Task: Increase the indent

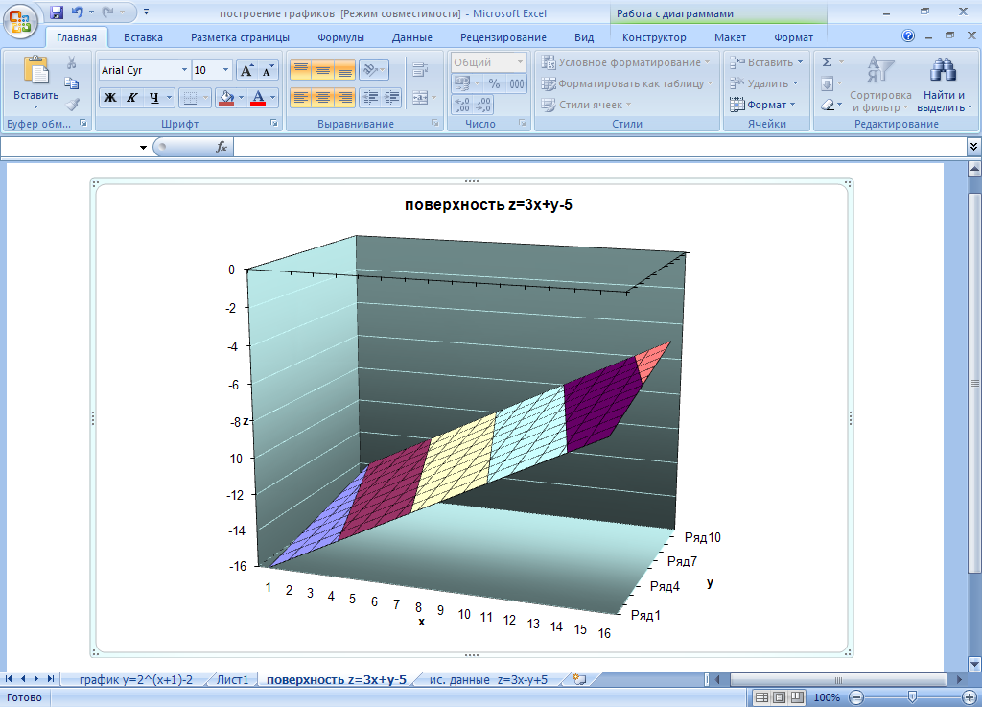Action: [392, 98]
